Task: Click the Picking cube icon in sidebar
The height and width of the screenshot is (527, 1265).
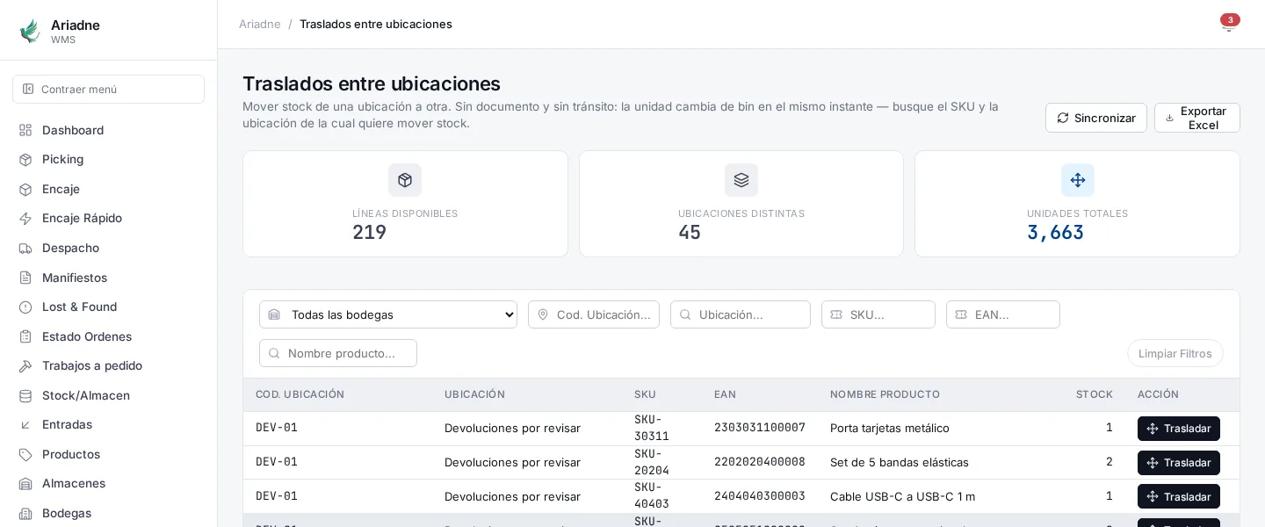Action: [25, 159]
